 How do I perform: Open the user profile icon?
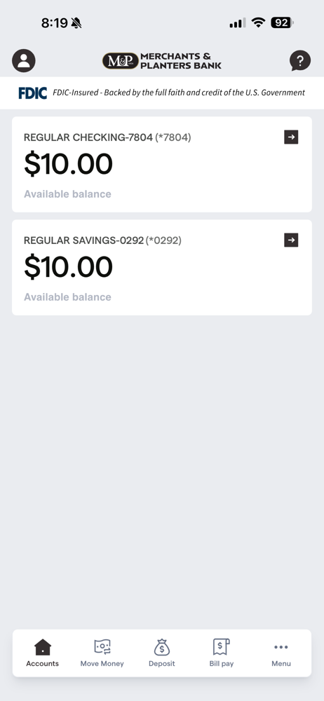coord(24,61)
